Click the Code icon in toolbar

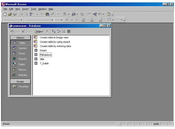[82, 14]
